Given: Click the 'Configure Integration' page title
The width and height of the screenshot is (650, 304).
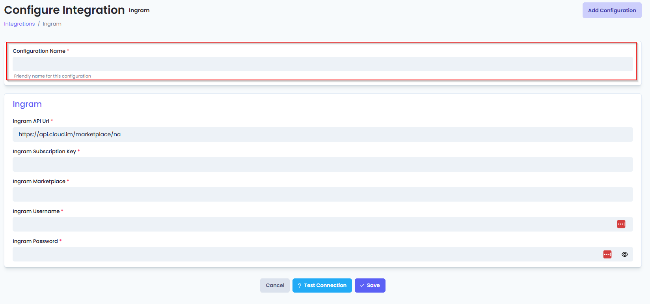Looking at the screenshot, I should [x=64, y=10].
